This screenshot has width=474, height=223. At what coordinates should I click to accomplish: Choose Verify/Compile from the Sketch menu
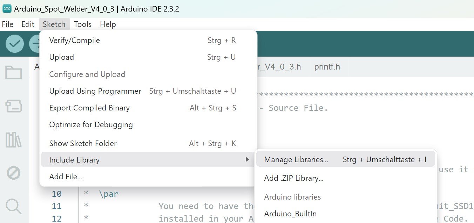148,41
